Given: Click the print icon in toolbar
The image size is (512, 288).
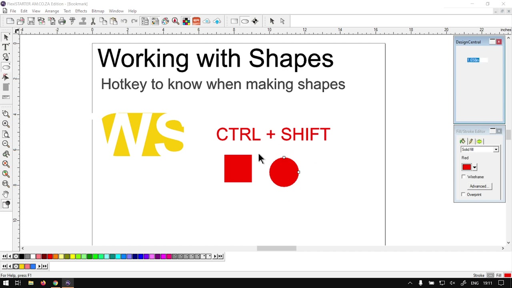Looking at the screenshot, I should pyautogui.click(x=62, y=21).
